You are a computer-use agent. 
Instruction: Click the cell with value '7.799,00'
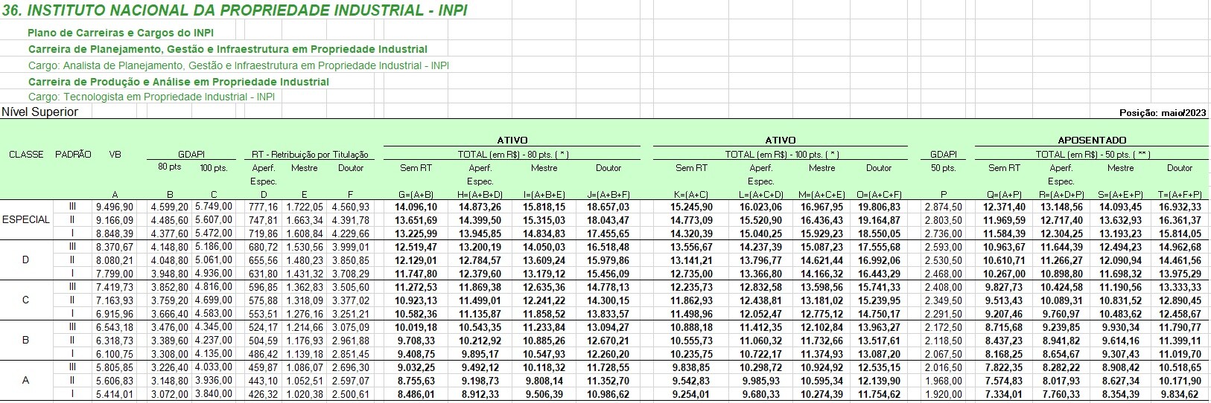tap(115, 274)
